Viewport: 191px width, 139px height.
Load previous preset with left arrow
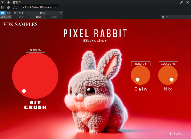(20, 13)
